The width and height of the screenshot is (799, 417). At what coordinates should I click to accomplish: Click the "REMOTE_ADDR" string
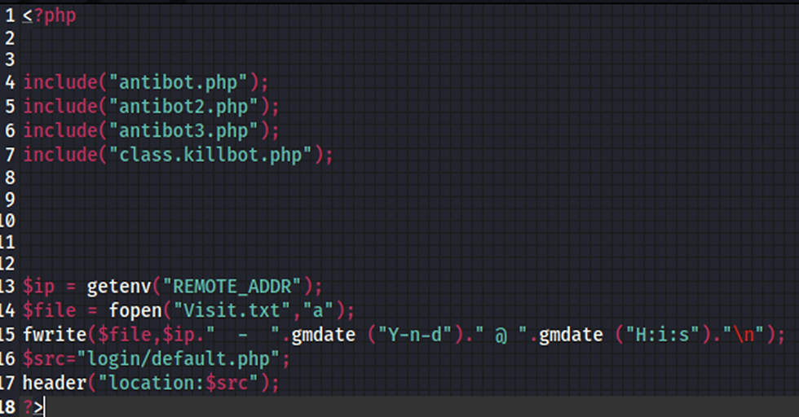pos(233,287)
